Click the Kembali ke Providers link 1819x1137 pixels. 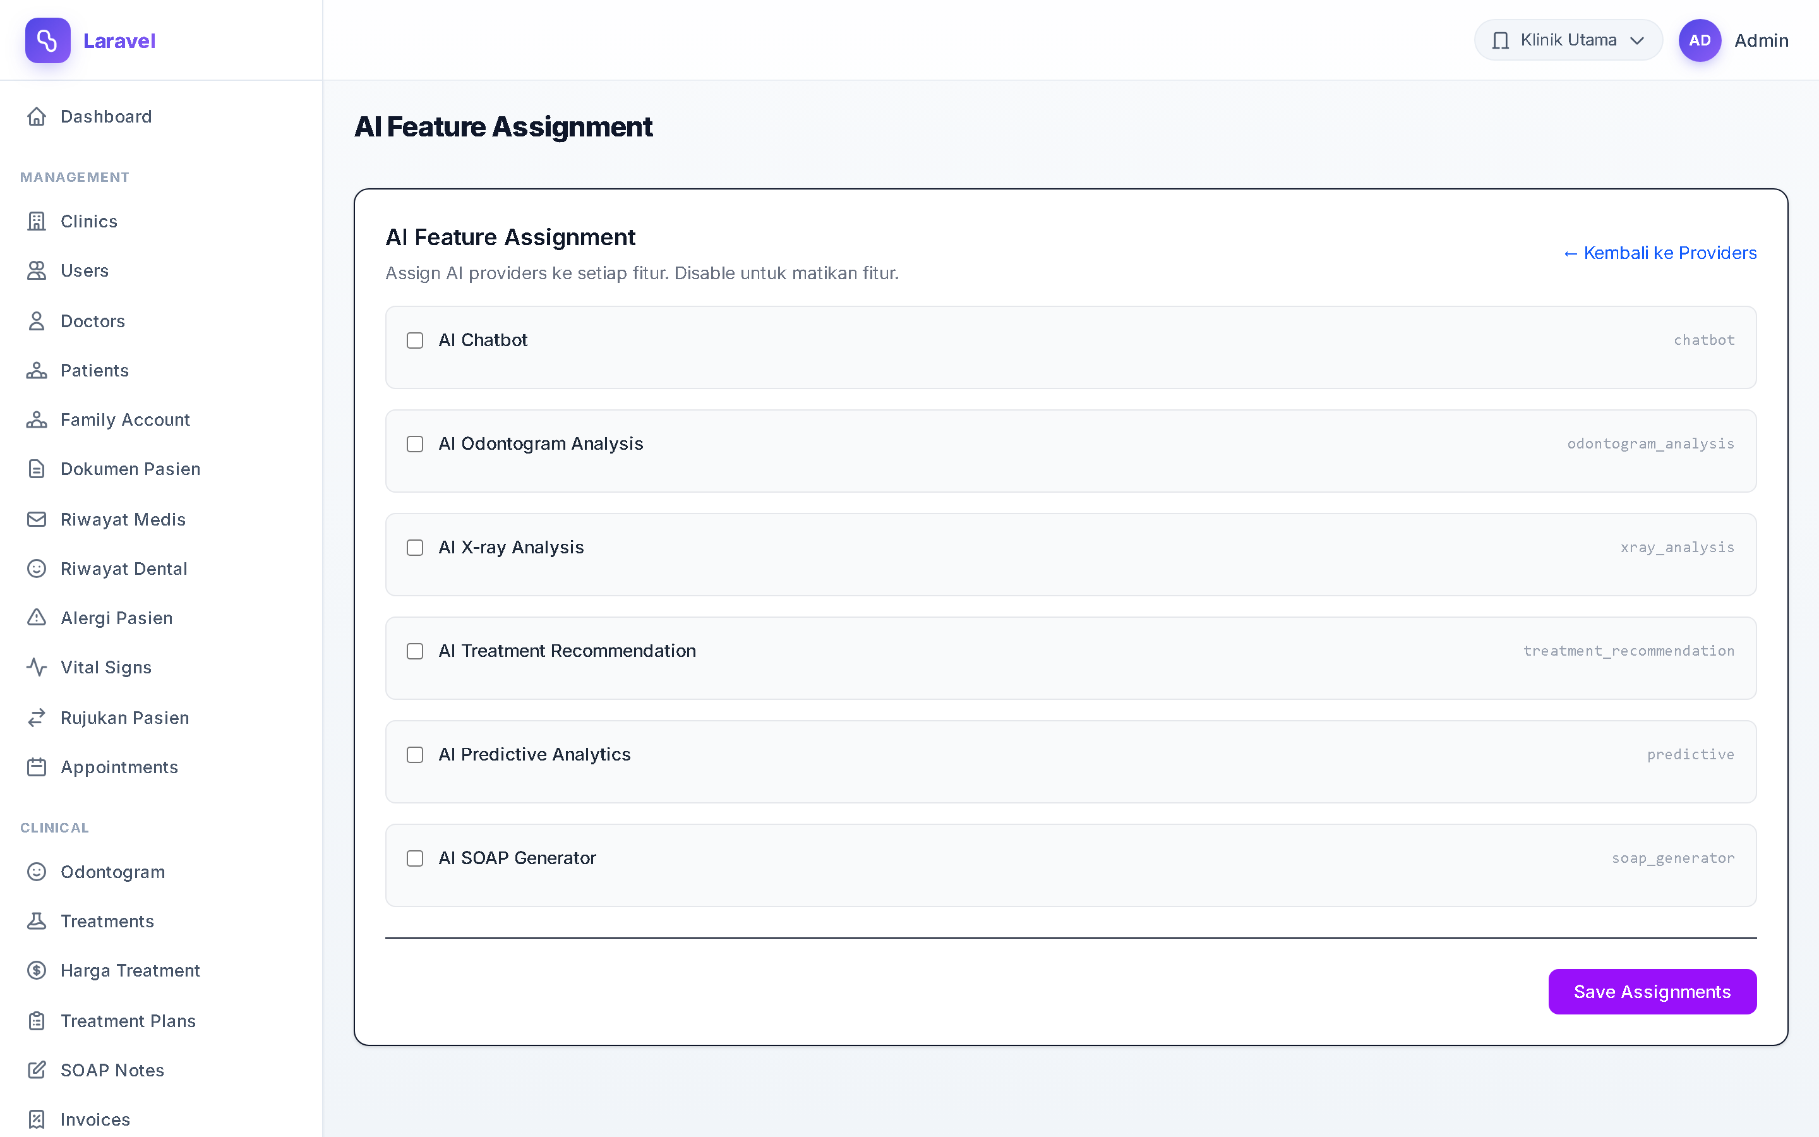coord(1660,253)
